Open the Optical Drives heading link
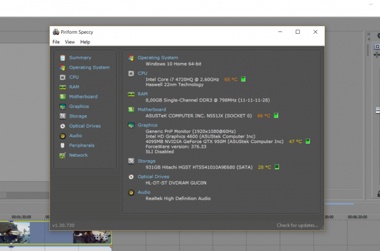This screenshot has height=251, width=380. (x=153, y=177)
